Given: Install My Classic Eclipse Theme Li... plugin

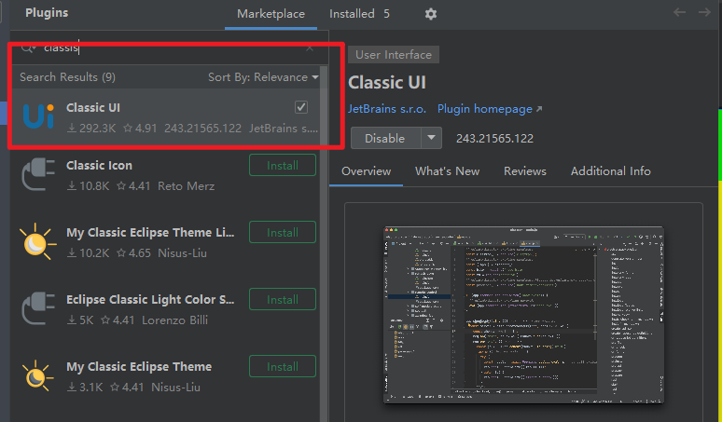Looking at the screenshot, I should click(x=283, y=233).
